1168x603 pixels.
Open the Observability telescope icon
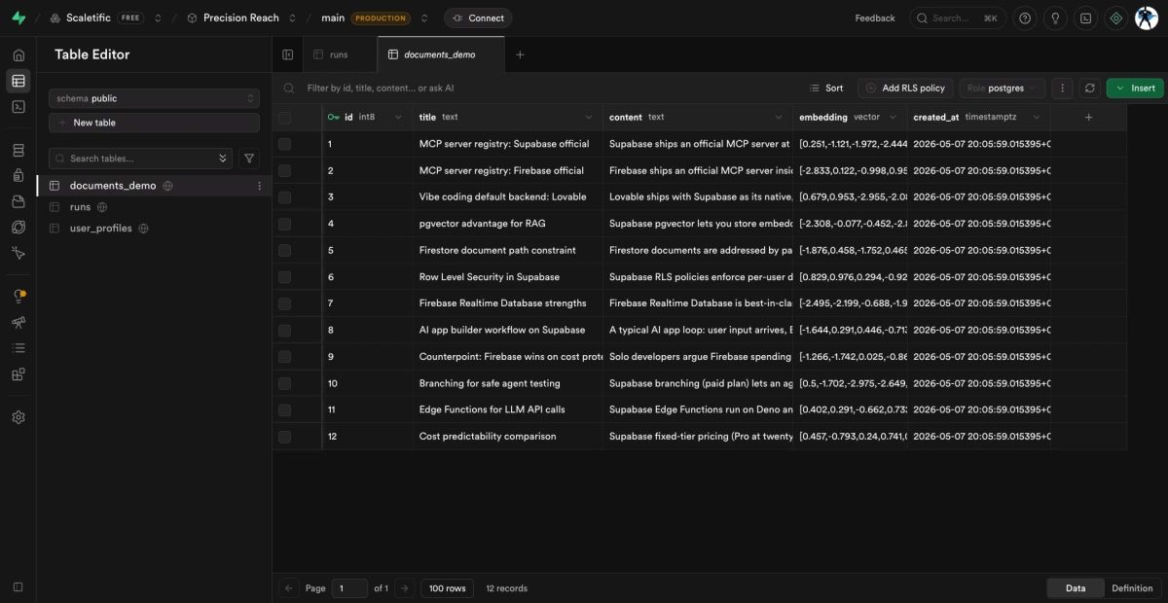tap(18, 322)
